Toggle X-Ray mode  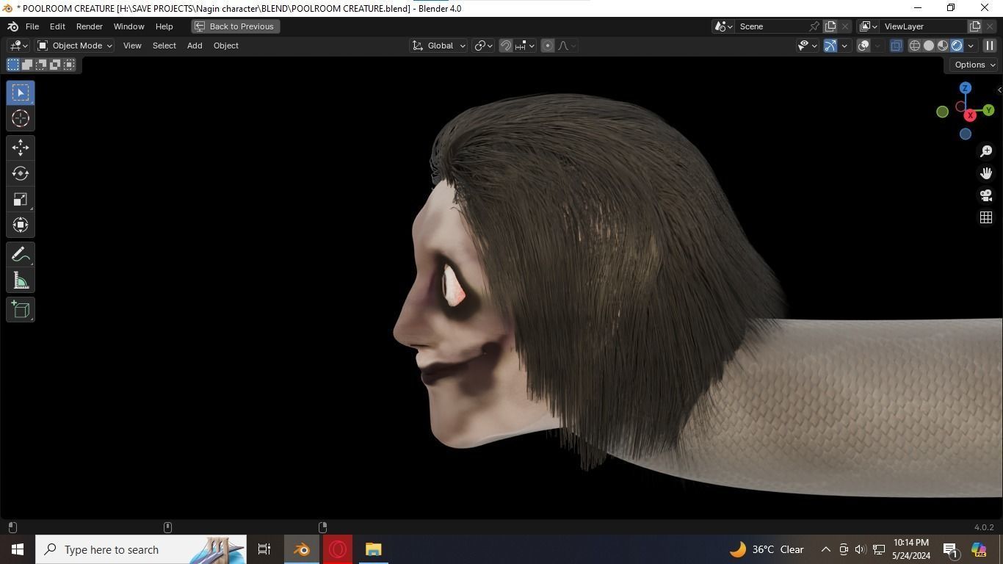click(x=897, y=46)
